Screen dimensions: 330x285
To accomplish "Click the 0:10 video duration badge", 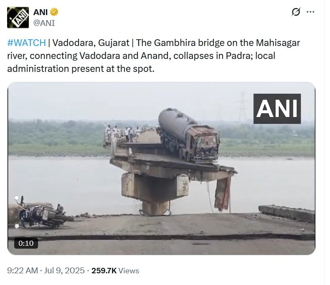I will coord(26,243).
